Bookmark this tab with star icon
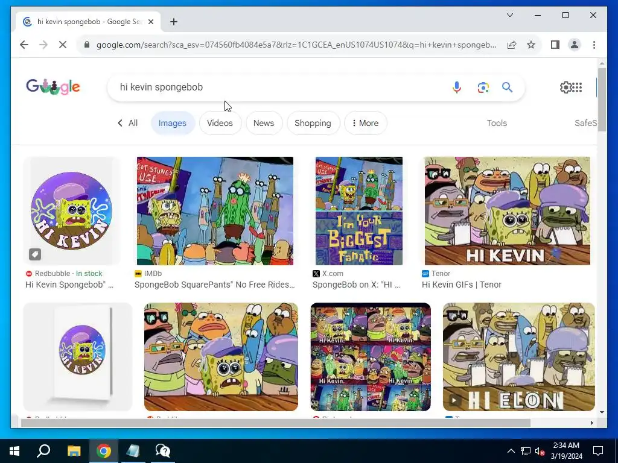 coord(531,45)
